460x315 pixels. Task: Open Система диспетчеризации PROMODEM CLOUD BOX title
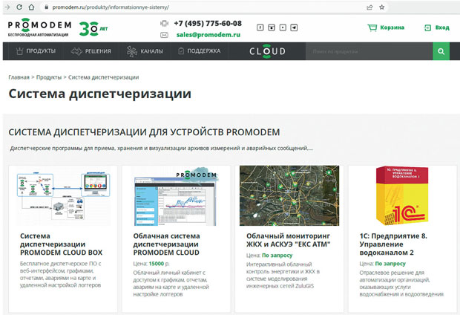point(61,244)
